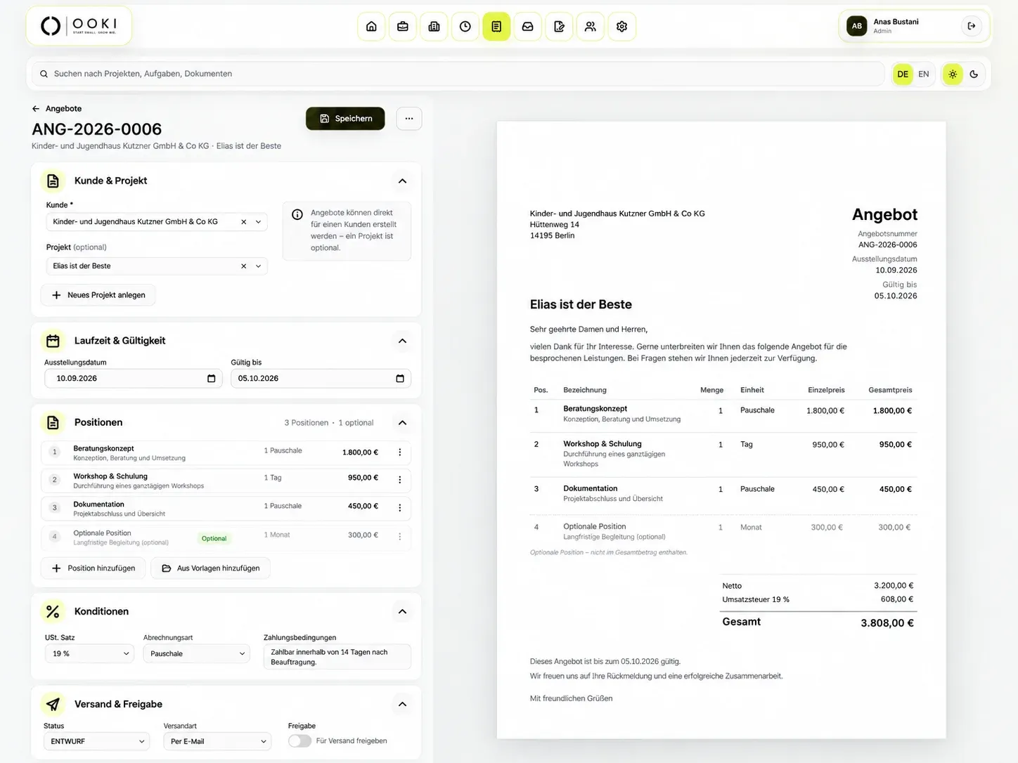The height and width of the screenshot is (763, 1018).
Task: Open the highlighted documents icon in navigation
Action: 496,27
